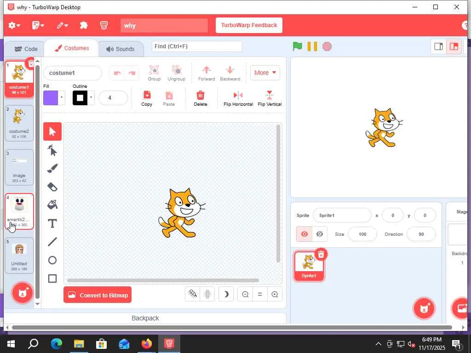Switch to the Sounds tab
Viewport: 471px width, 353px height.
[x=121, y=49]
